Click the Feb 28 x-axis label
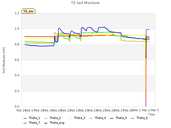 pyautogui.click(x=128, y=110)
